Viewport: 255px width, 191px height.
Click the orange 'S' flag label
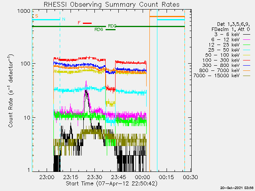coord(37,16)
